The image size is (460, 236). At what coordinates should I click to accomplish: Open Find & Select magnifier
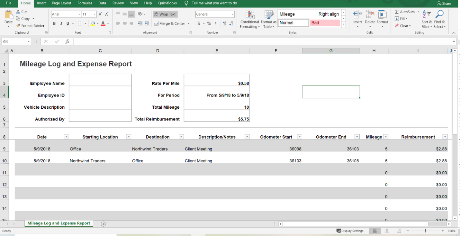click(439, 19)
